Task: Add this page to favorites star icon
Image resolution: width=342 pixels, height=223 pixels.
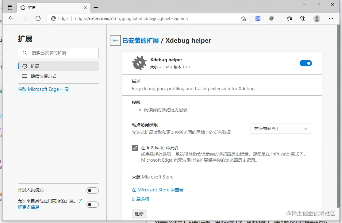Action: pos(244,18)
